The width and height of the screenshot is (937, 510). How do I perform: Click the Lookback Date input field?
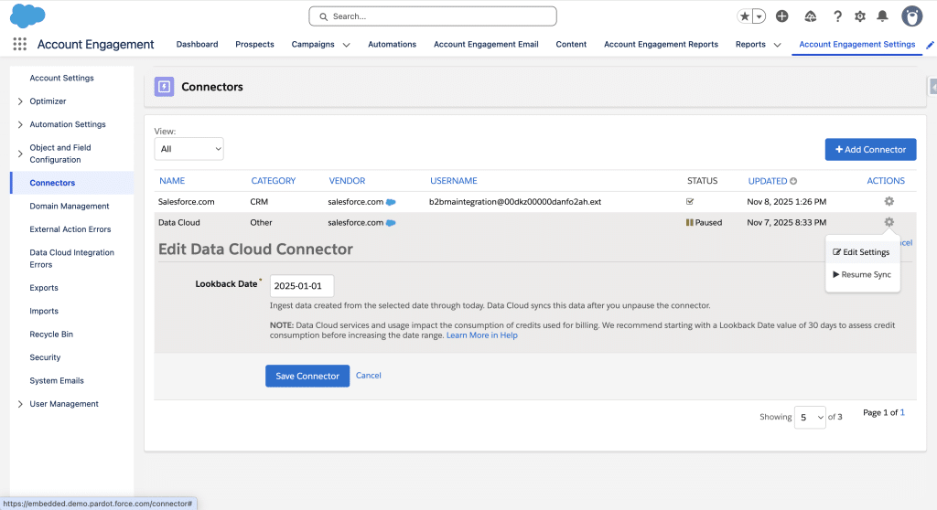tap(302, 285)
